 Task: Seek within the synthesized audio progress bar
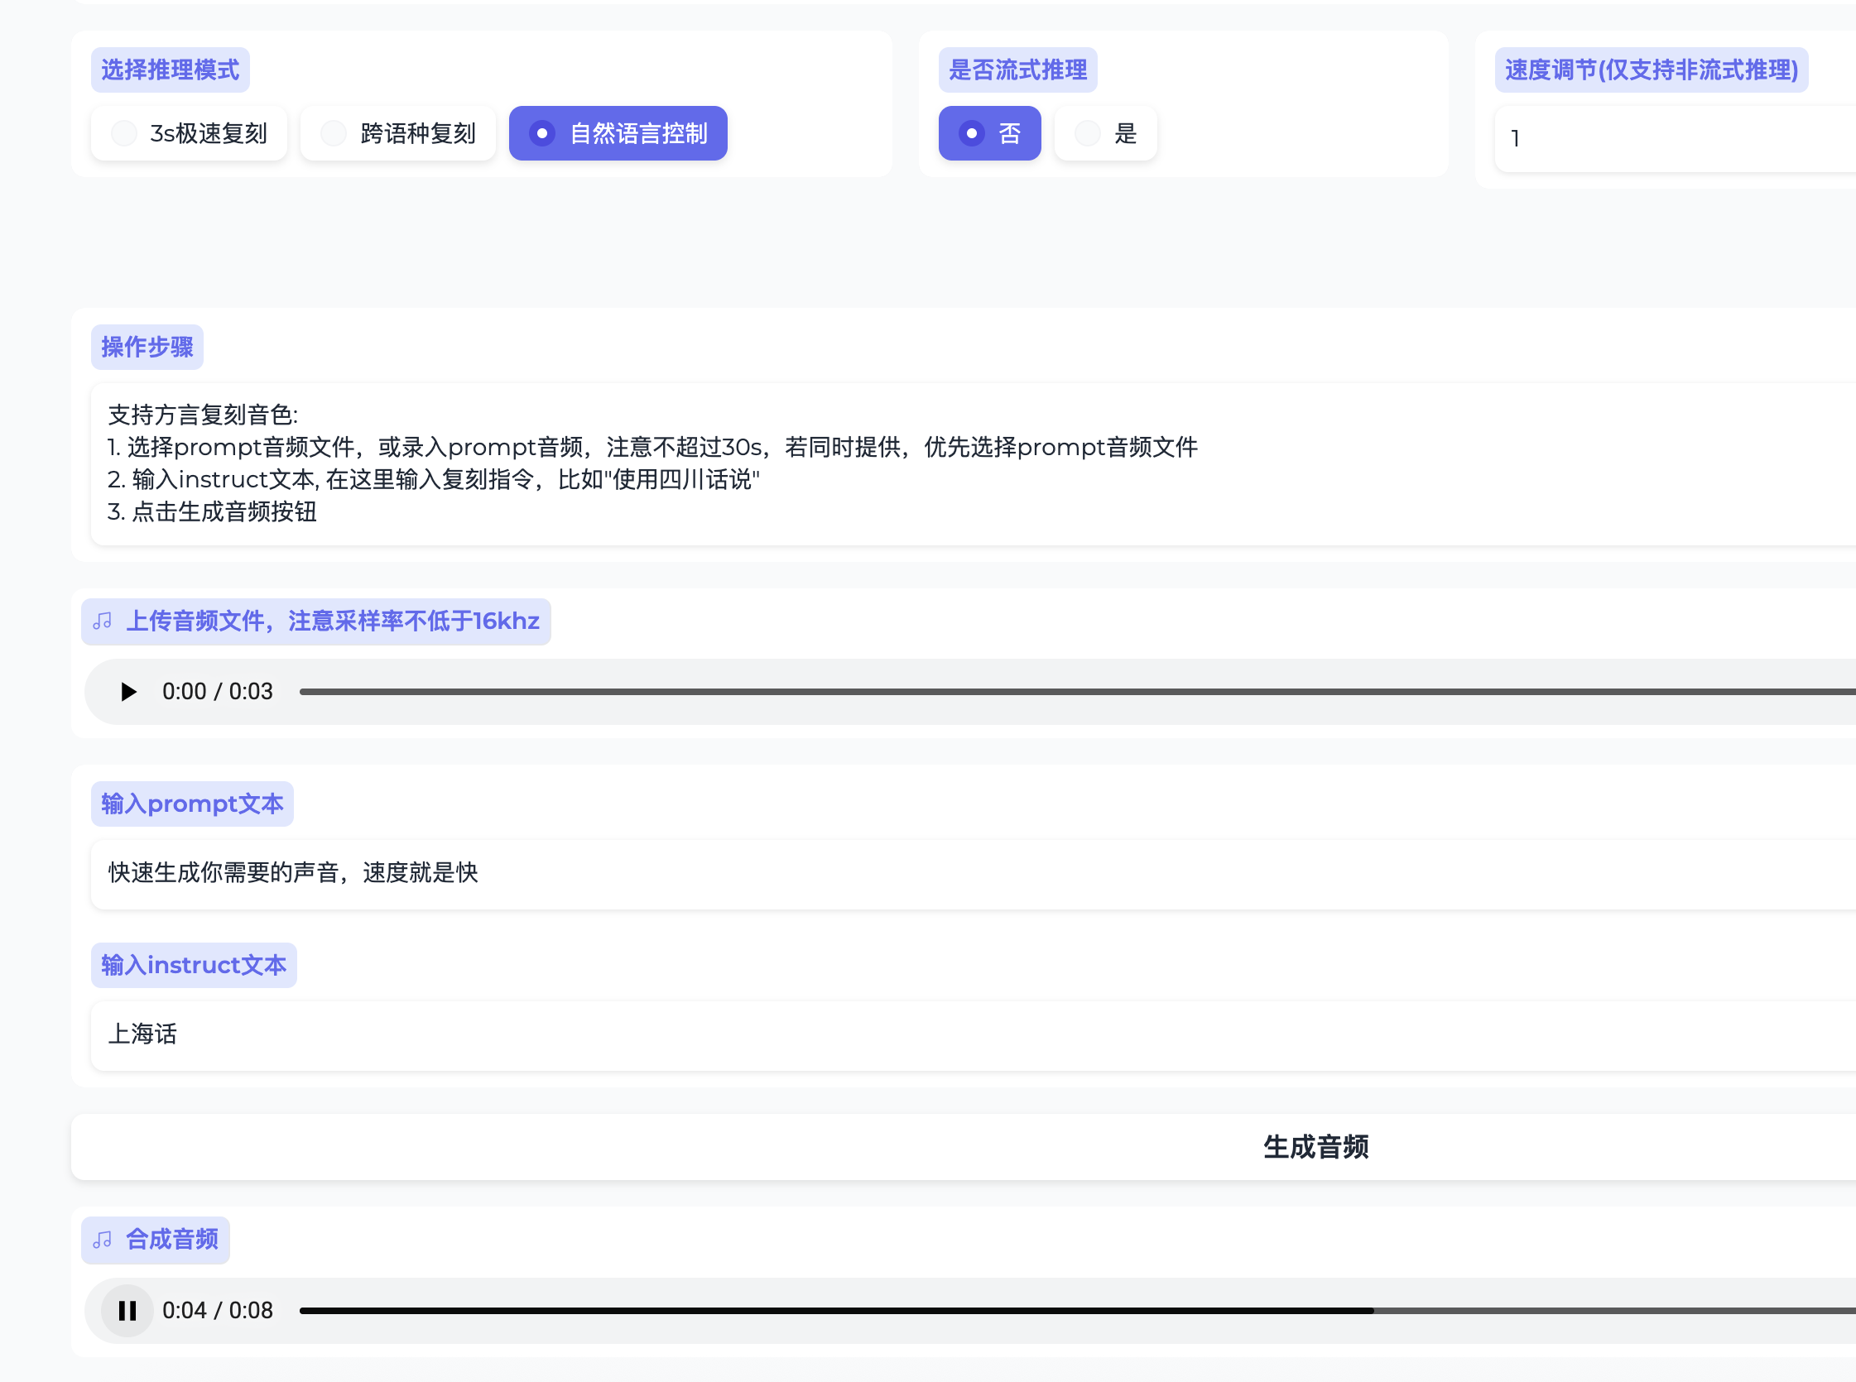click(x=1078, y=1311)
